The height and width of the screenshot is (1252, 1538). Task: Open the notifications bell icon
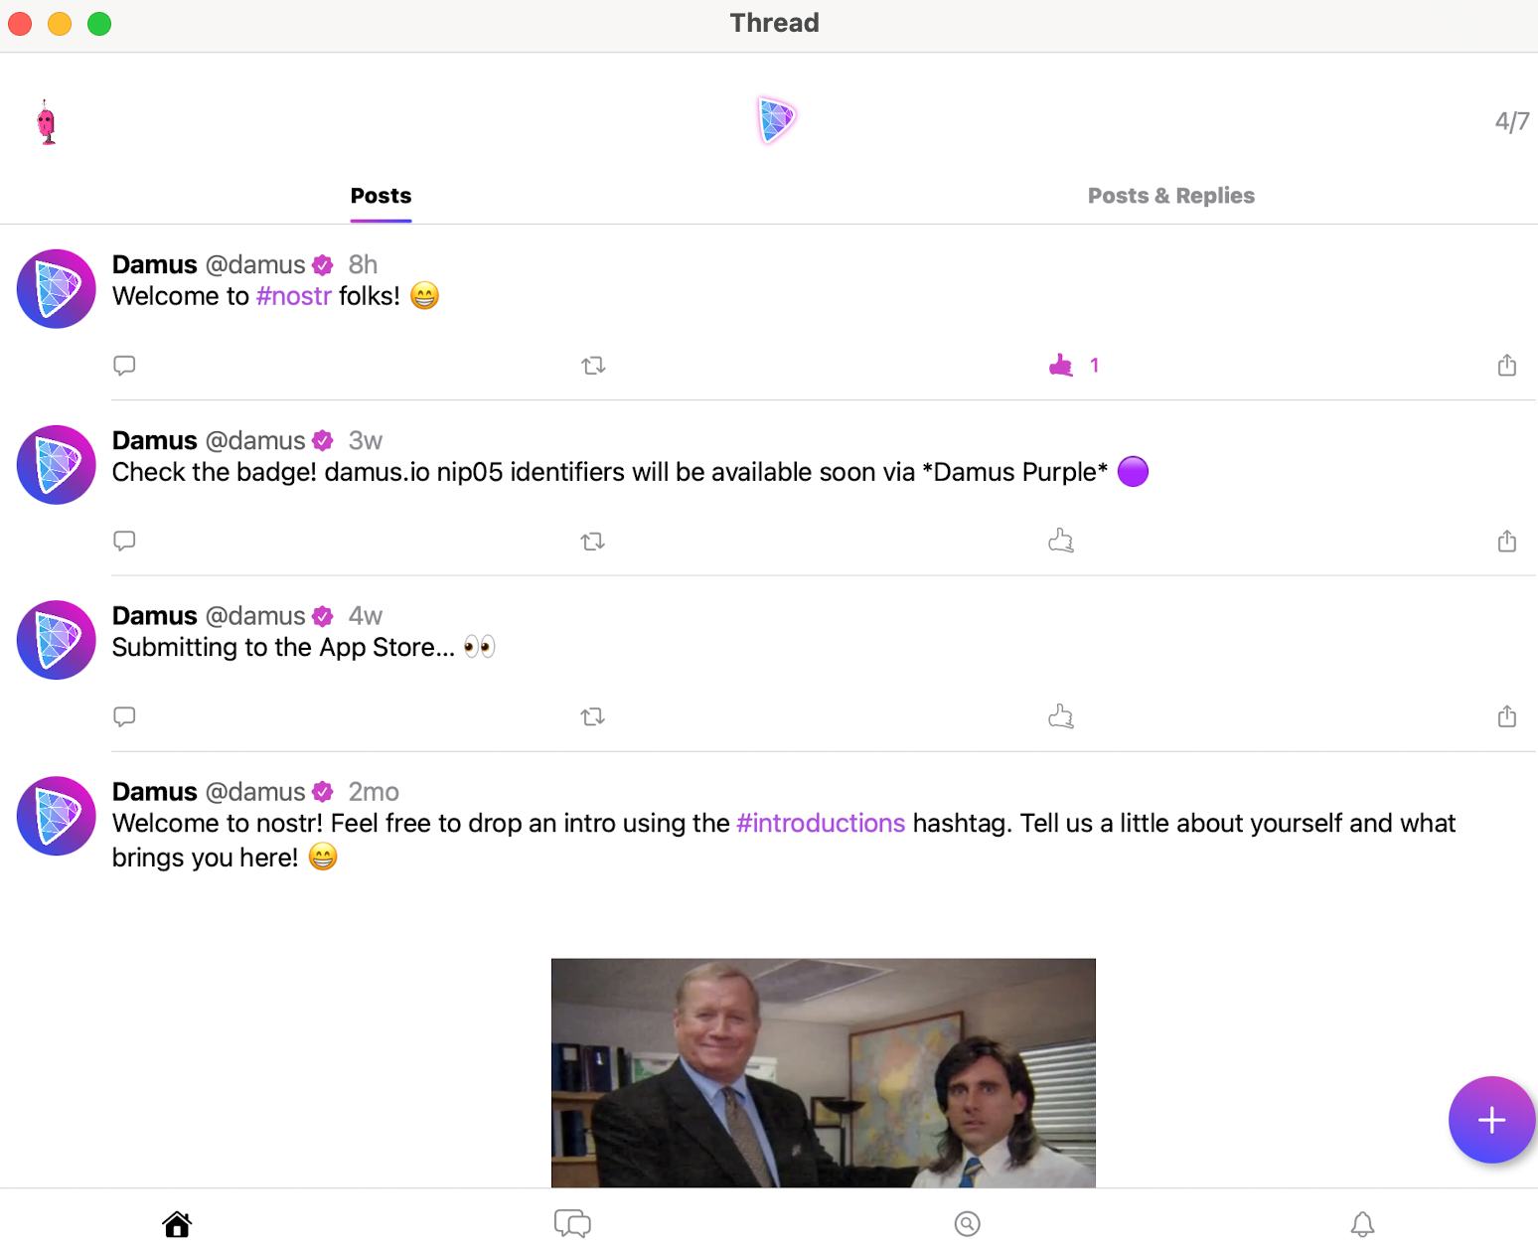(x=1362, y=1224)
